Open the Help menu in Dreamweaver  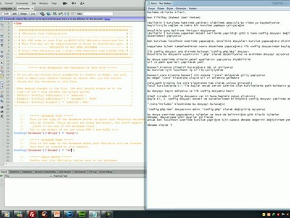point(54,3)
